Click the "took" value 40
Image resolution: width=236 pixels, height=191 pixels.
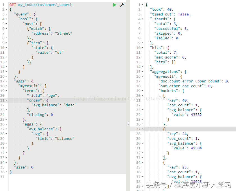coord(169,10)
